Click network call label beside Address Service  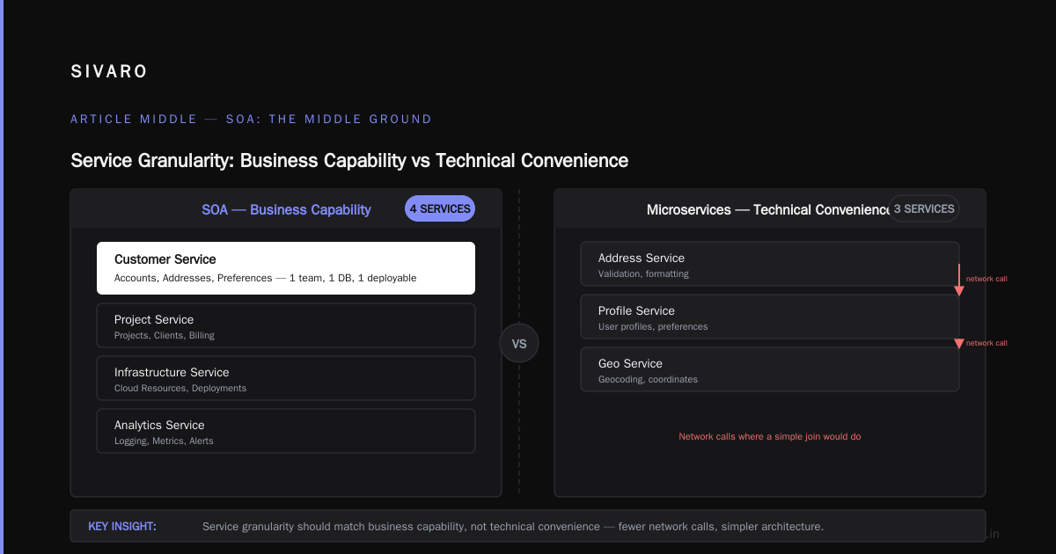pos(986,279)
